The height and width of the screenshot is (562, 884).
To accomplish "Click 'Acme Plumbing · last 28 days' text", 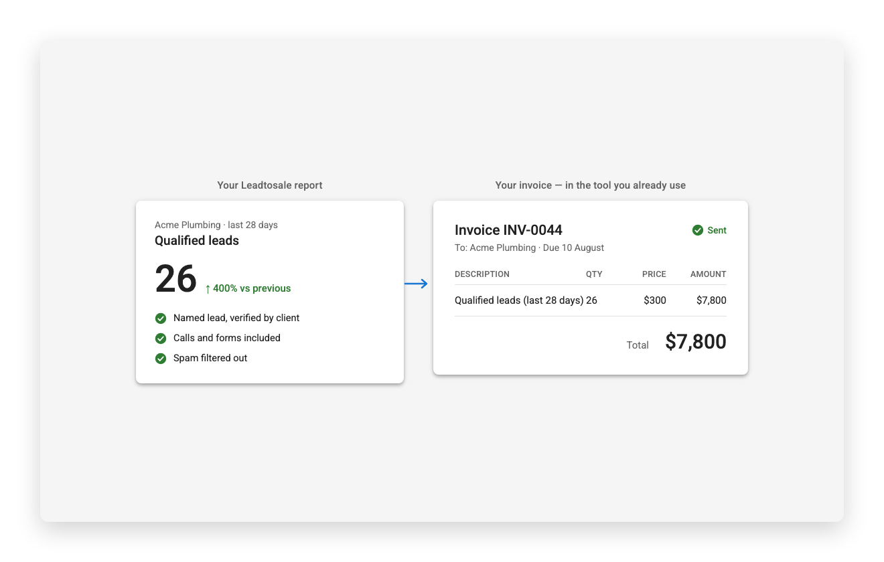I will point(216,225).
